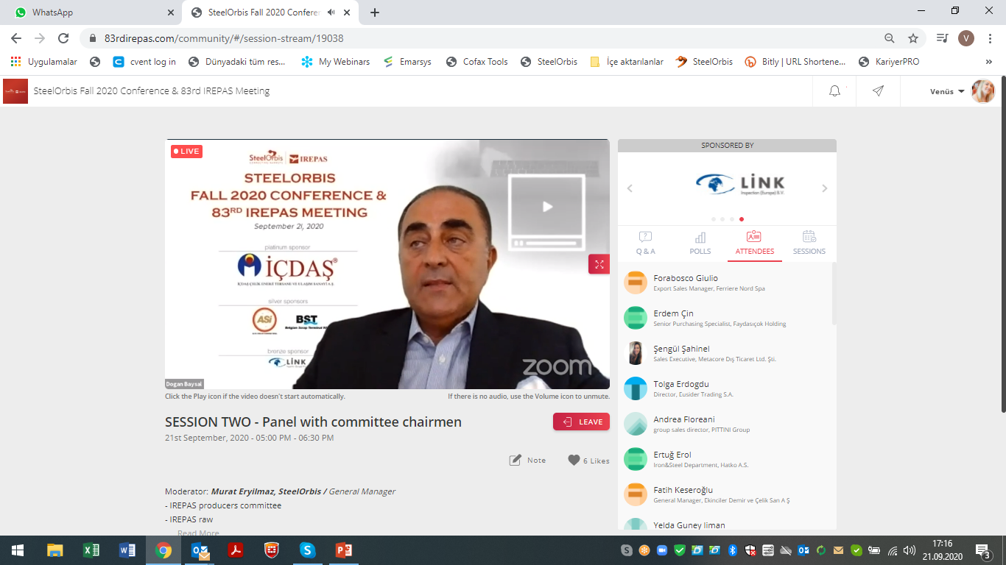Show next sponsor with right chevron
The image size is (1006, 565).
coord(824,188)
